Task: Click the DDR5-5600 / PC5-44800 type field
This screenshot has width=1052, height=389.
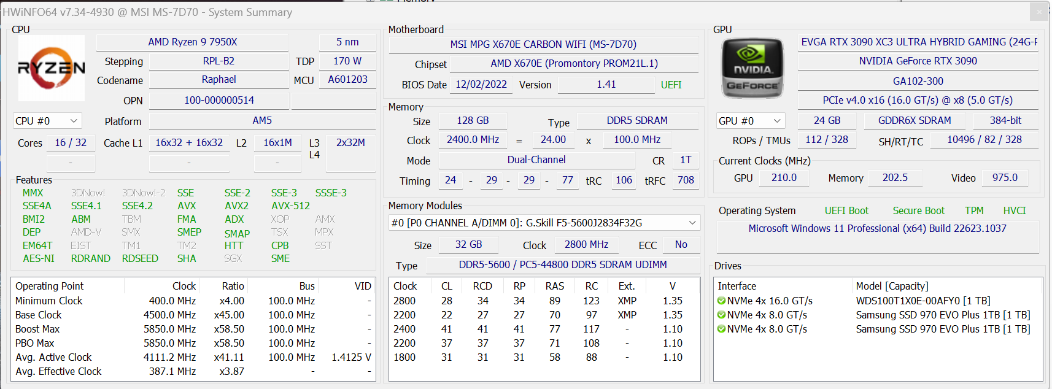Action: (x=563, y=265)
